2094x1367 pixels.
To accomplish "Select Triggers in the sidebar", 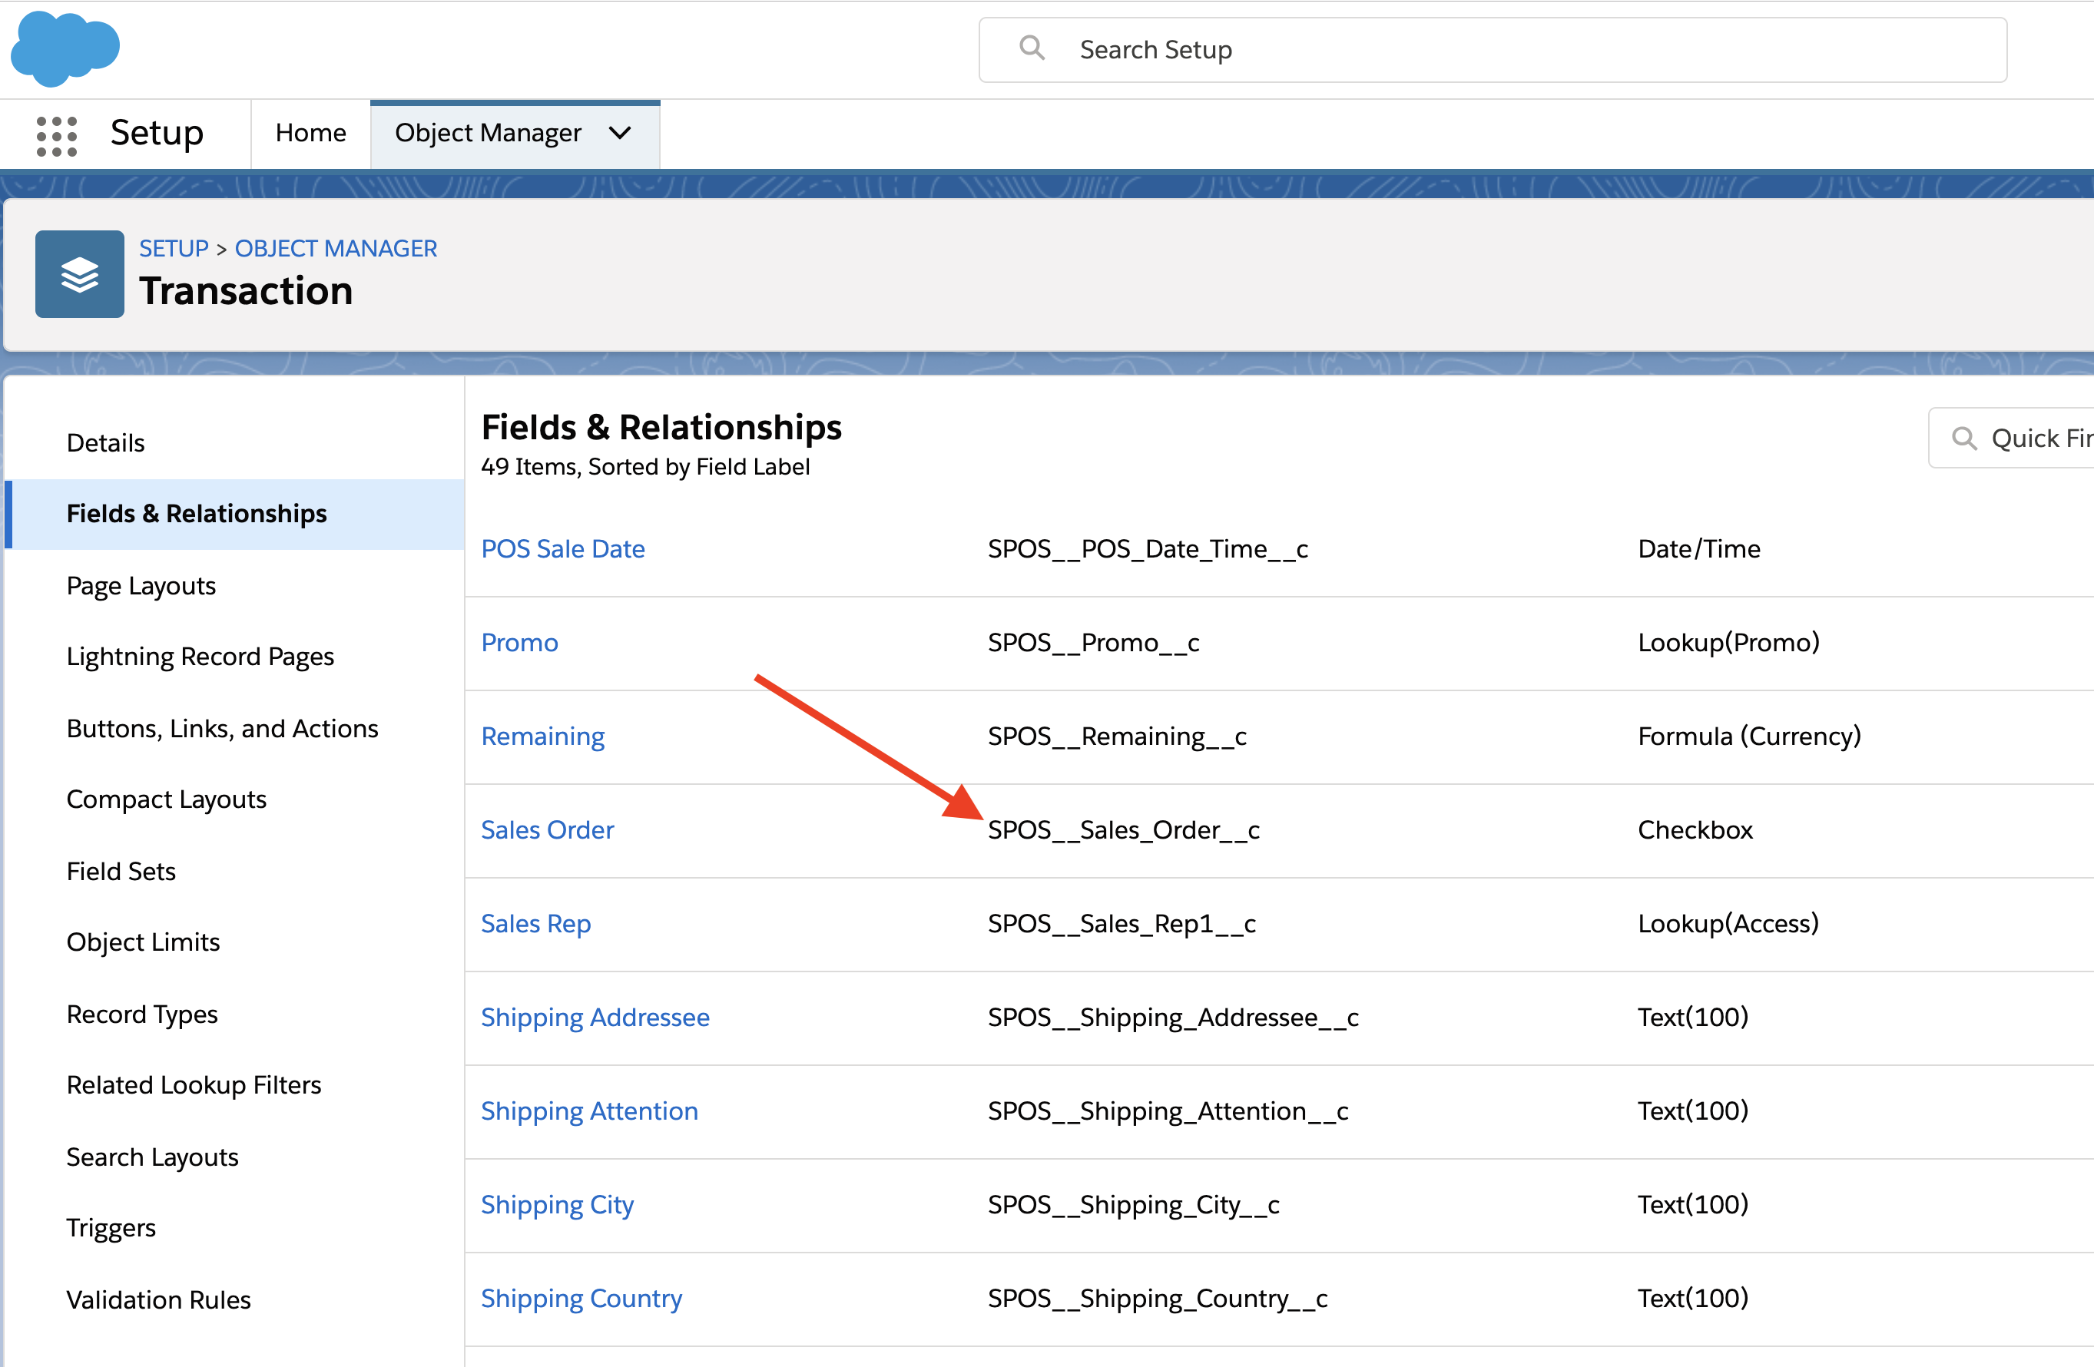I will point(111,1227).
